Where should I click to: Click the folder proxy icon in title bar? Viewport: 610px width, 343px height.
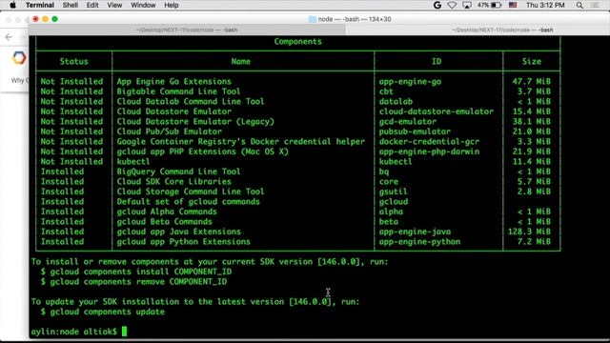click(312, 19)
